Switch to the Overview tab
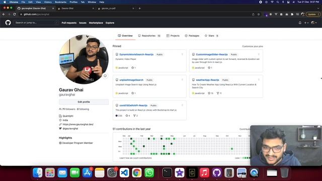The image size is (322, 181). (x=125, y=36)
